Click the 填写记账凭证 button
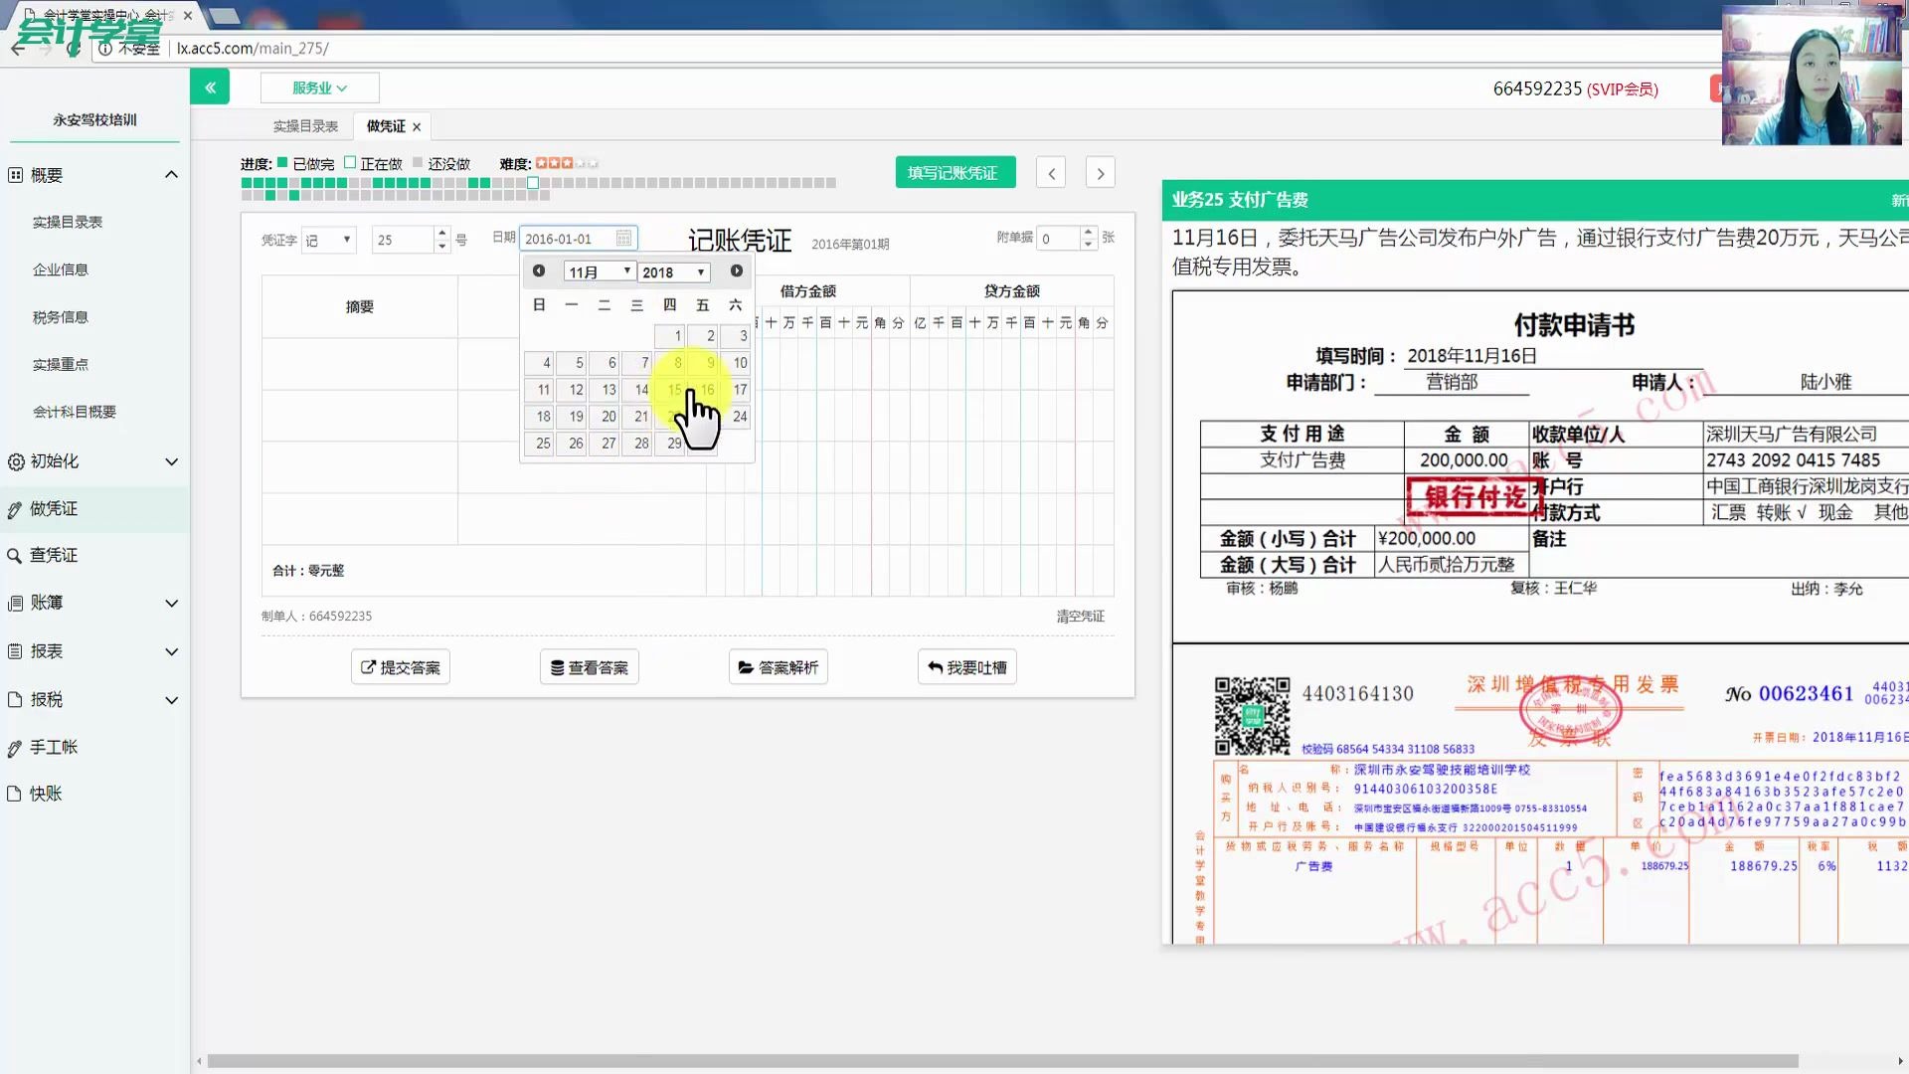1909x1074 pixels. point(954,171)
